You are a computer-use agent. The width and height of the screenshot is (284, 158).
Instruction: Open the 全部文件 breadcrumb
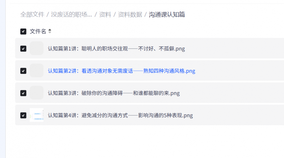click(x=32, y=15)
